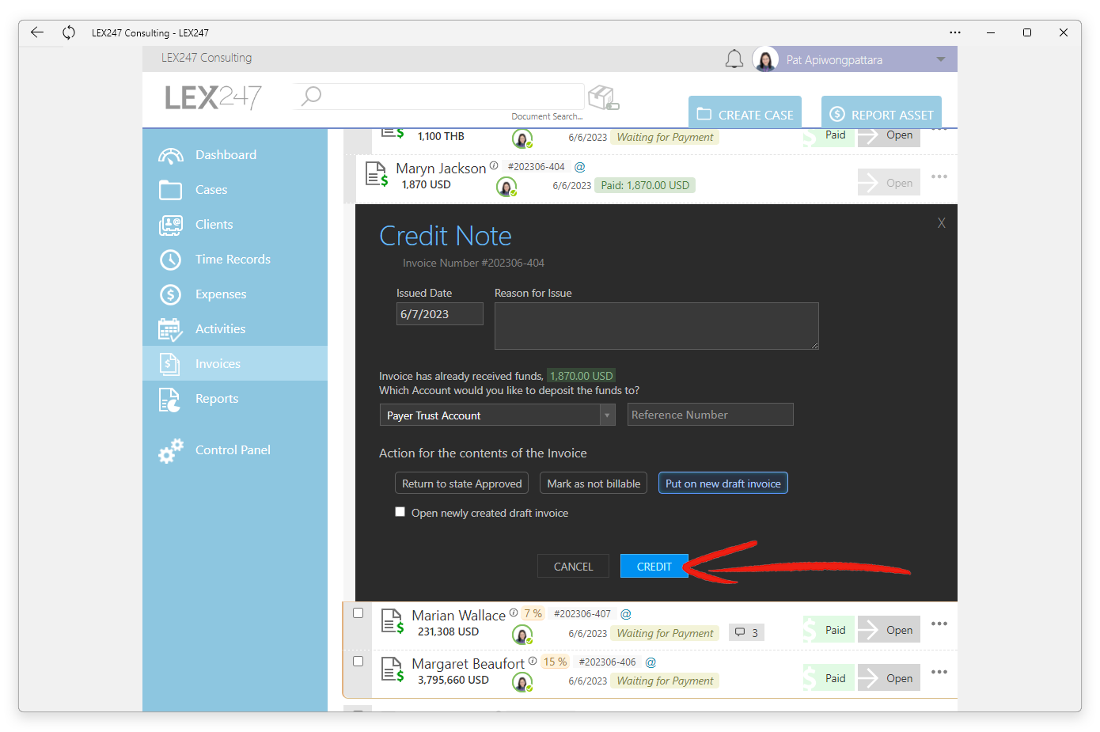Click the CREDIT button

click(654, 567)
